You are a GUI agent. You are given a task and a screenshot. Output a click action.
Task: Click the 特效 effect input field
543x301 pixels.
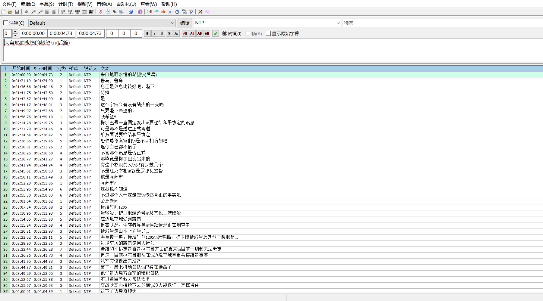pyautogui.click(x=443, y=23)
